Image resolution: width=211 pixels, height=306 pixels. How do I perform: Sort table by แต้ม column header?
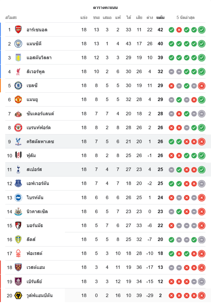click(160, 17)
